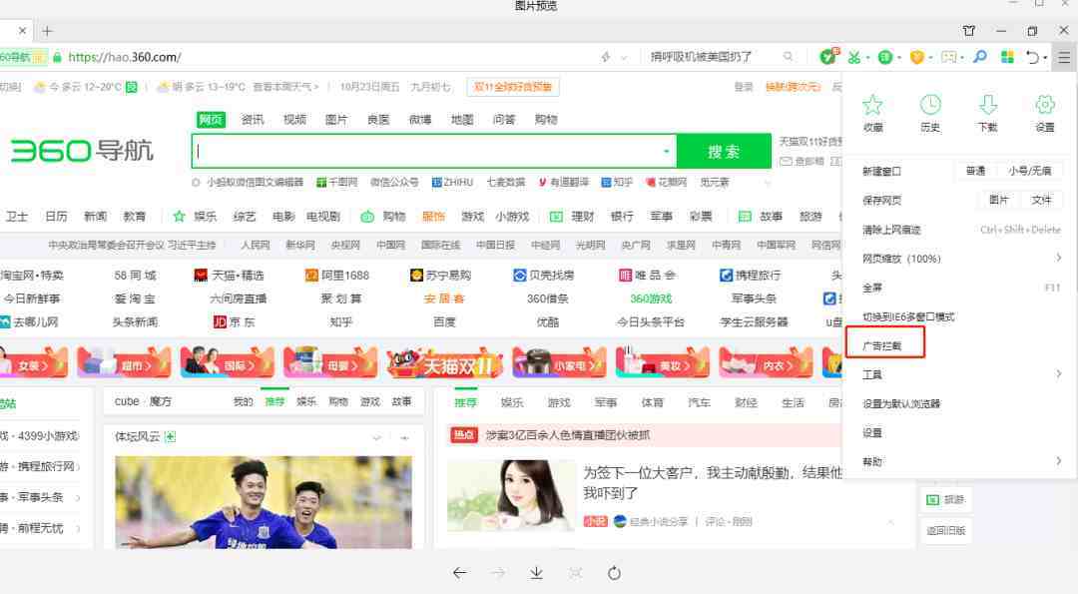The height and width of the screenshot is (594, 1078).
Task: Switch to 地图 search tab
Action: (462, 120)
